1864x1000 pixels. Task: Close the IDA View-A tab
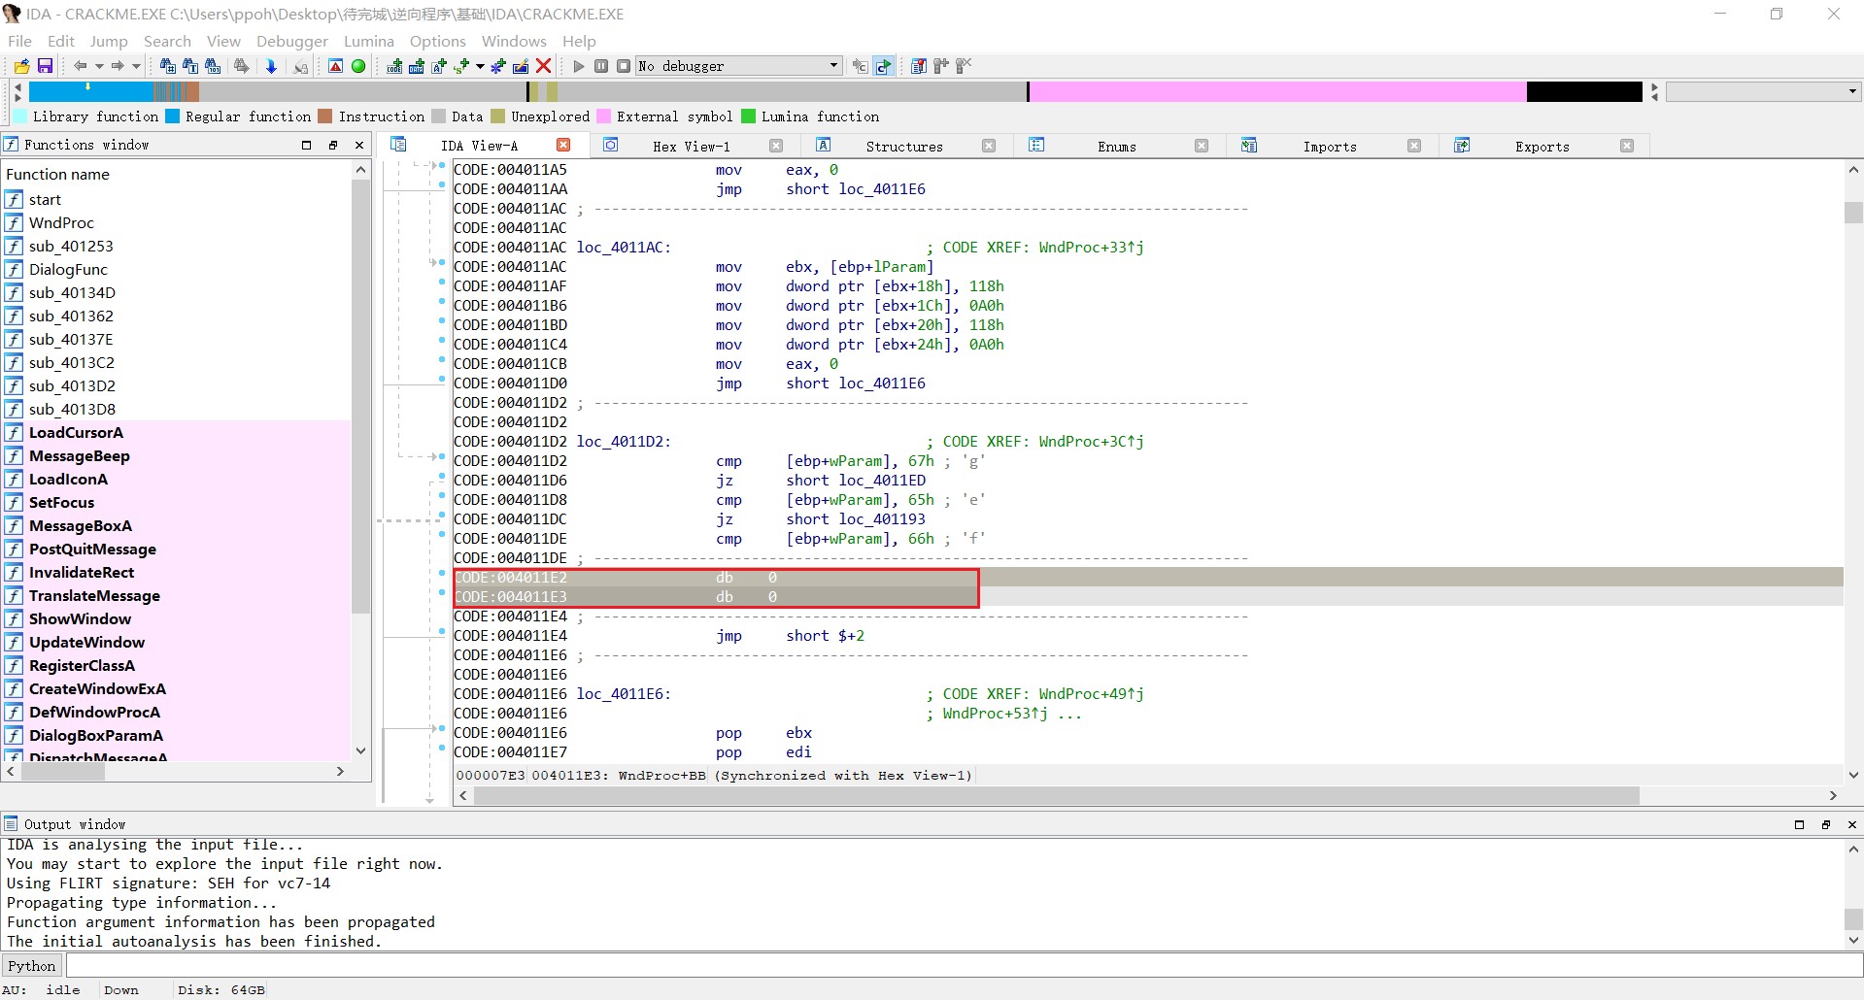coord(563,145)
